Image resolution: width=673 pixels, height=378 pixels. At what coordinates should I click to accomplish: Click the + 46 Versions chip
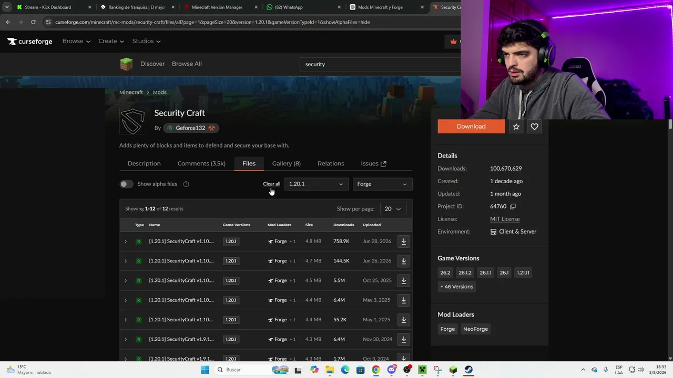[457, 287]
